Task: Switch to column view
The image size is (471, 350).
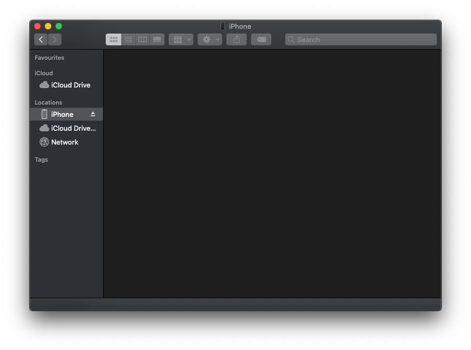Action: point(143,39)
